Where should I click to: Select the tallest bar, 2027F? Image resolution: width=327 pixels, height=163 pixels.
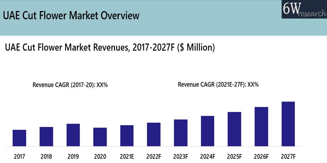coord(288,124)
